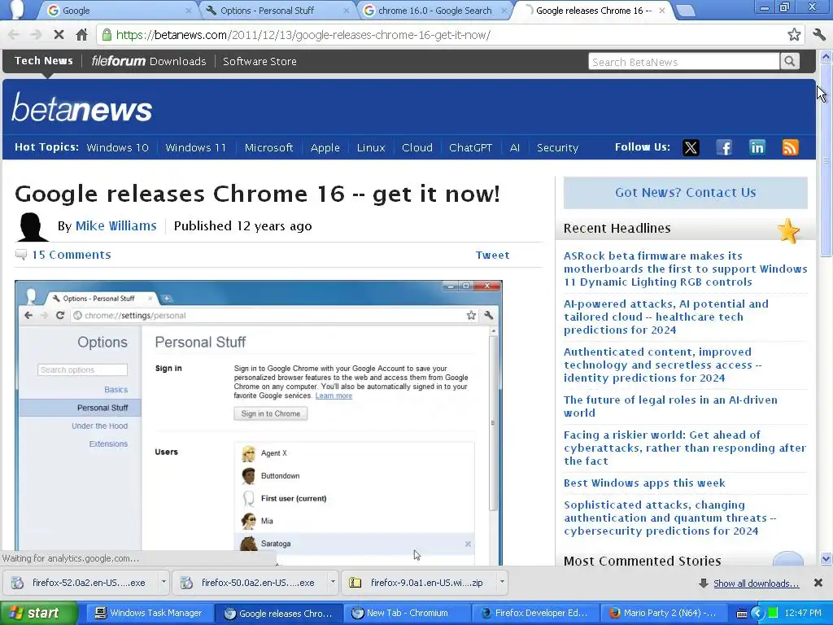
Task: Click the green lock security icon
Action: (107, 35)
